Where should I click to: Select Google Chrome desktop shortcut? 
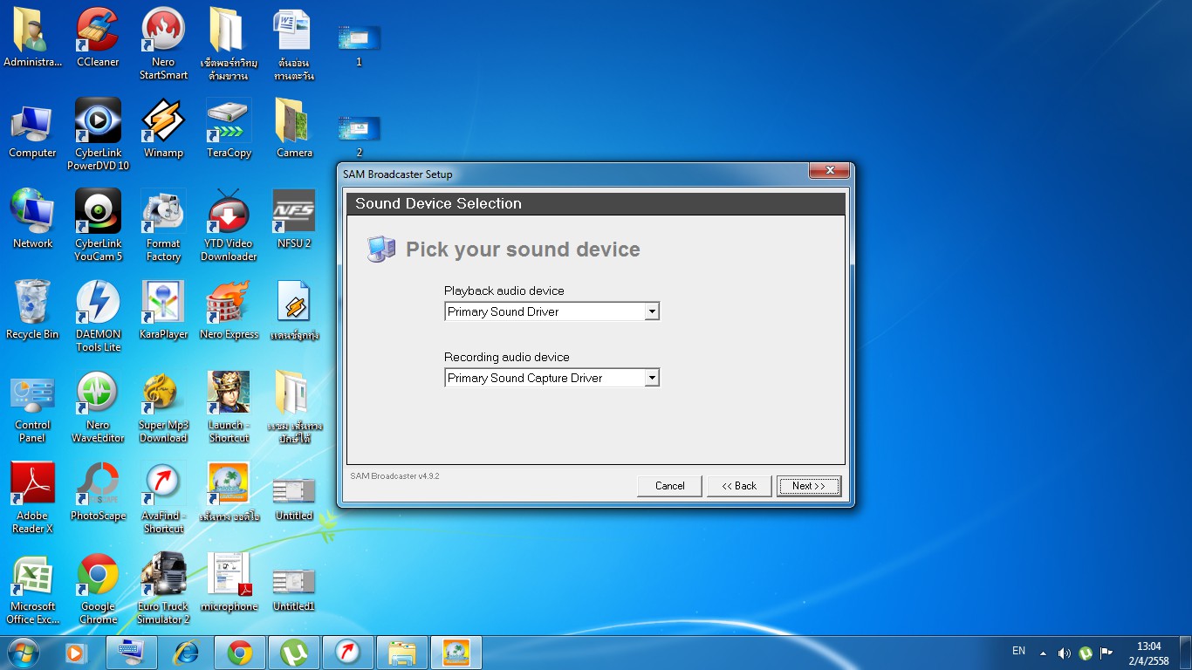pyautogui.click(x=98, y=588)
